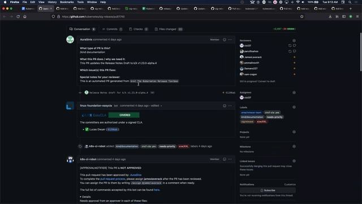Click the browser forward arrow
362x204 pixels.
pos(11,16)
